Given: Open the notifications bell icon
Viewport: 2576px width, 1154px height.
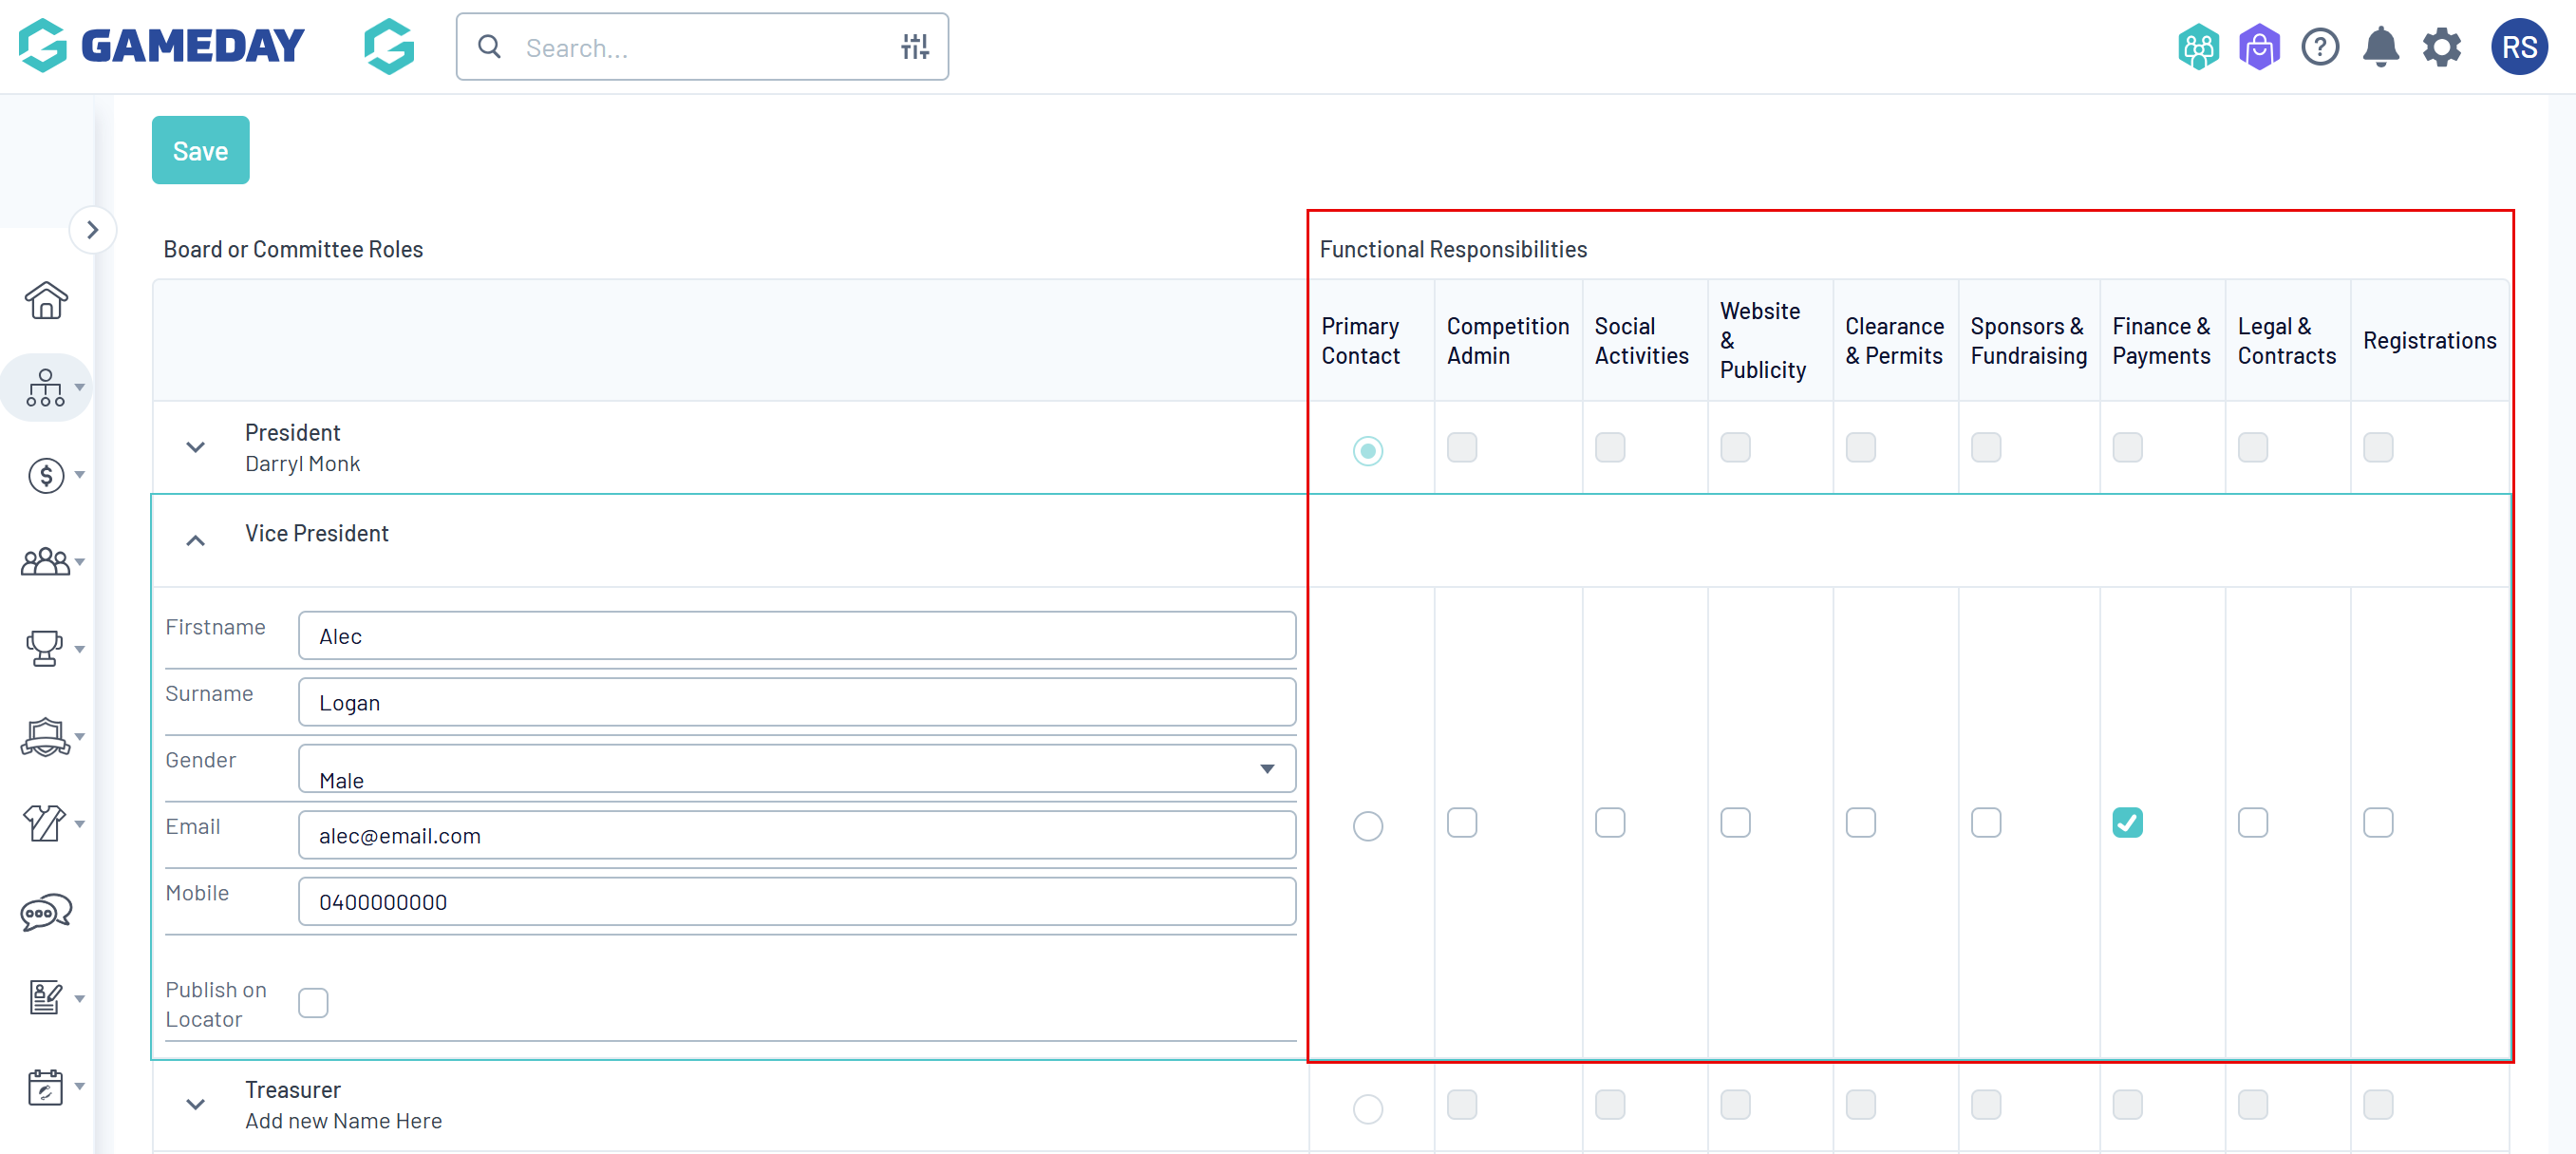Looking at the screenshot, I should click(x=2380, y=47).
